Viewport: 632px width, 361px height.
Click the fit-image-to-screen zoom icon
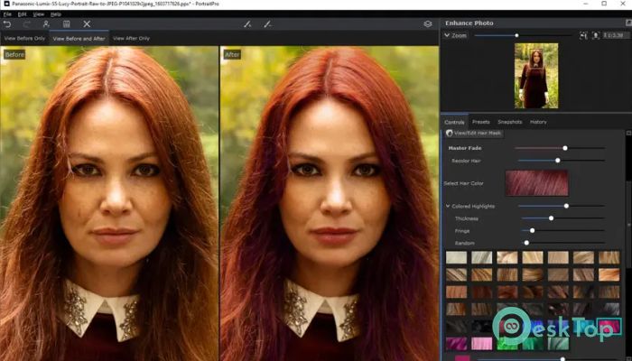pos(583,35)
